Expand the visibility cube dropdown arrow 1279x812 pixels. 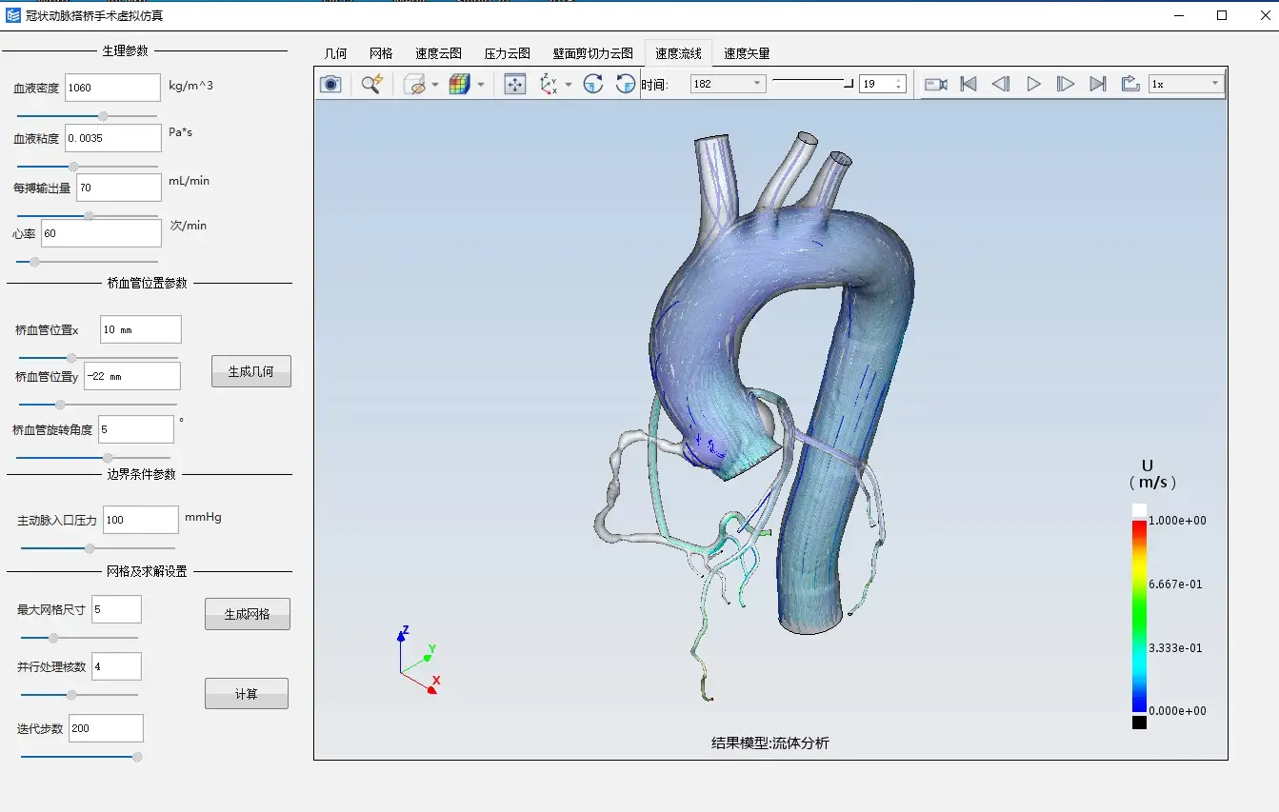coord(435,85)
